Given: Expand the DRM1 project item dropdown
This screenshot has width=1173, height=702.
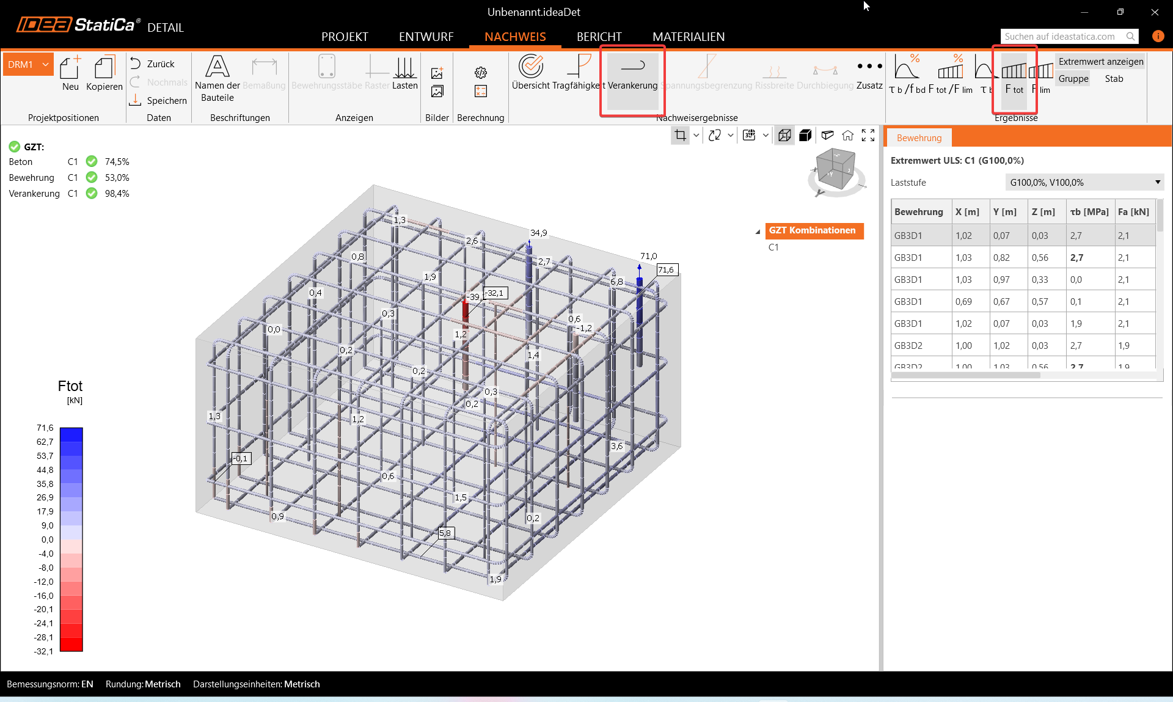Looking at the screenshot, I should 45,64.
